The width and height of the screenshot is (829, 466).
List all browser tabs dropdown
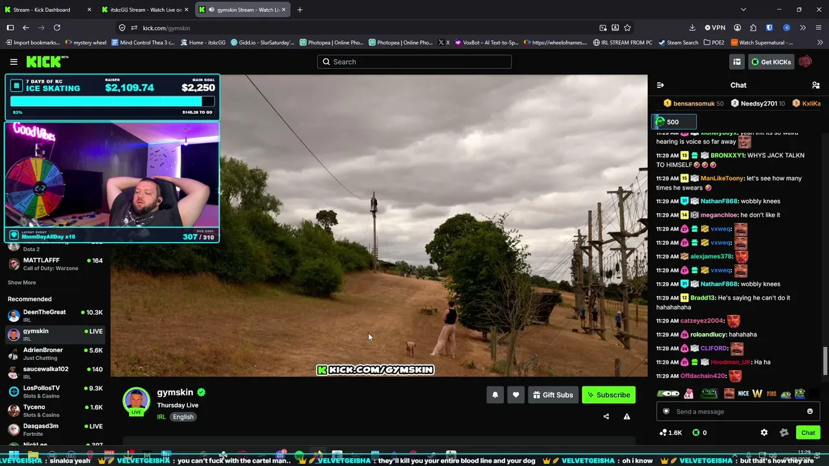coord(744,10)
